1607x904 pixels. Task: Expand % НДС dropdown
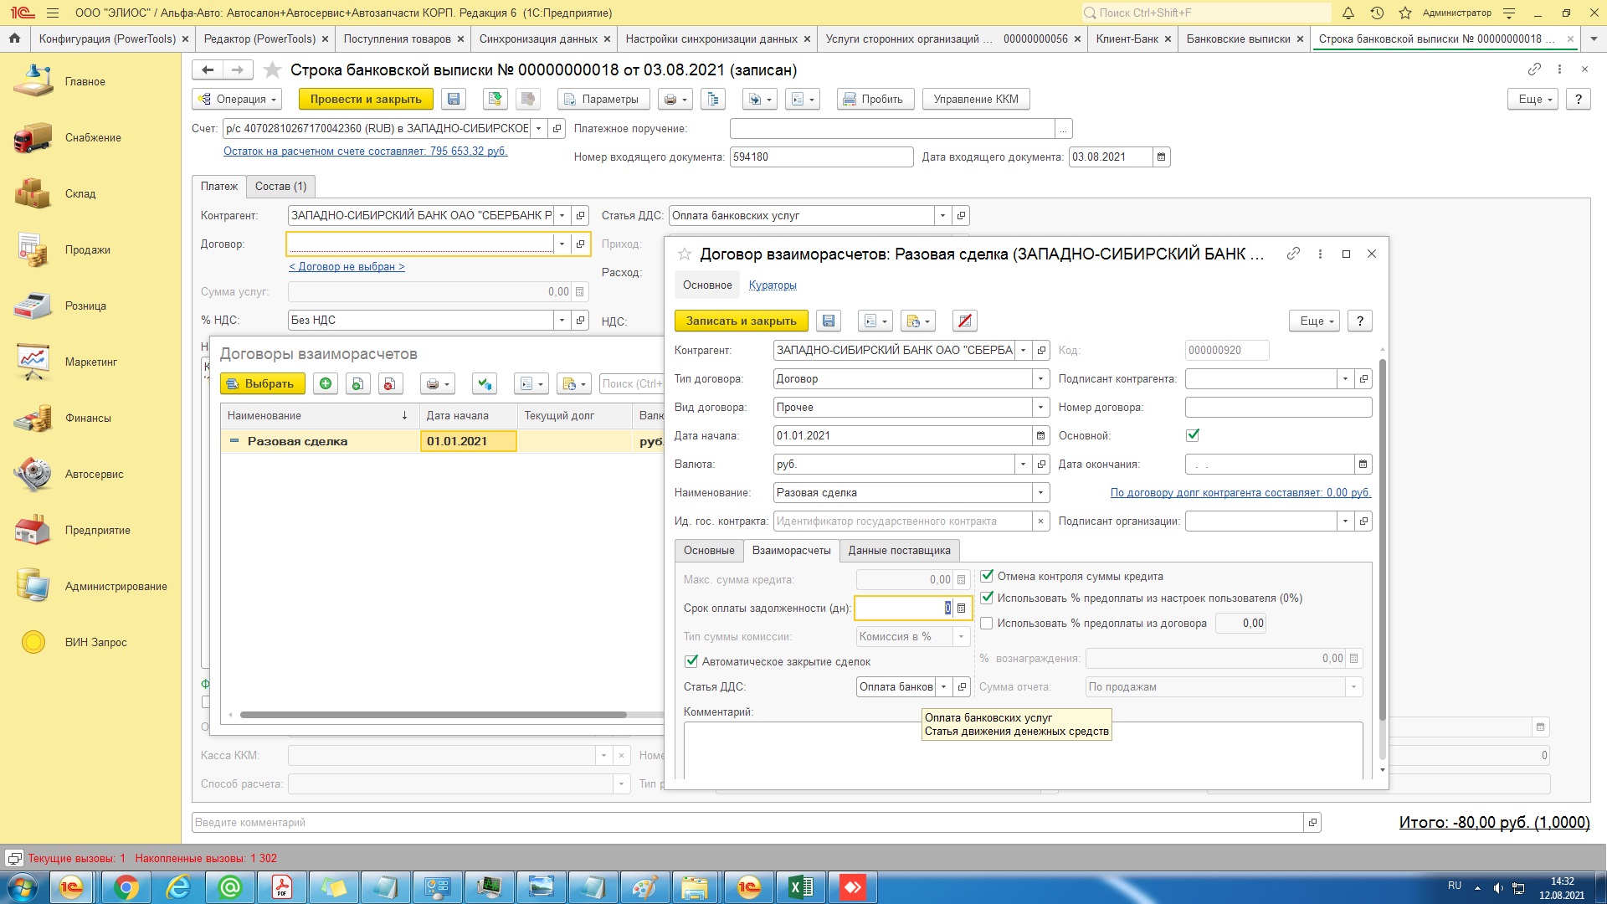coord(562,321)
